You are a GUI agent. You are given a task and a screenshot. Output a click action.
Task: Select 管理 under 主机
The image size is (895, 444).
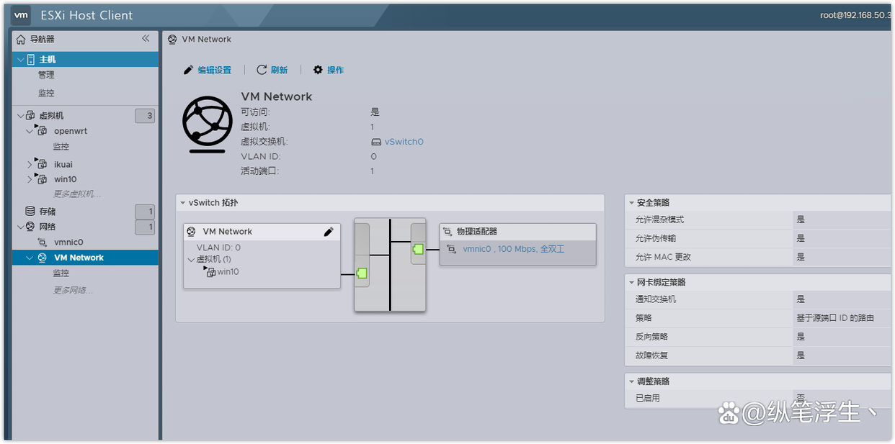click(47, 74)
